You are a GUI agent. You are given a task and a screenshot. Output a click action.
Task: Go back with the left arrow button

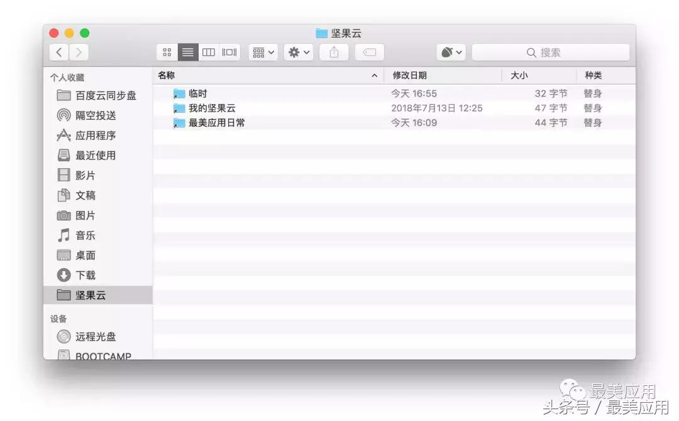[x=59, y=52]
